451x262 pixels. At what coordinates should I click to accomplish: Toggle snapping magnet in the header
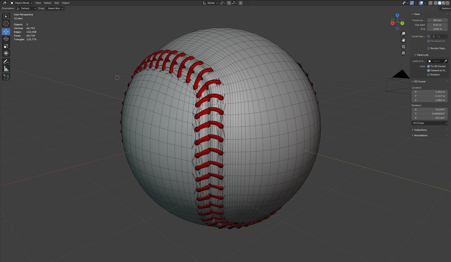coord(229,3)
